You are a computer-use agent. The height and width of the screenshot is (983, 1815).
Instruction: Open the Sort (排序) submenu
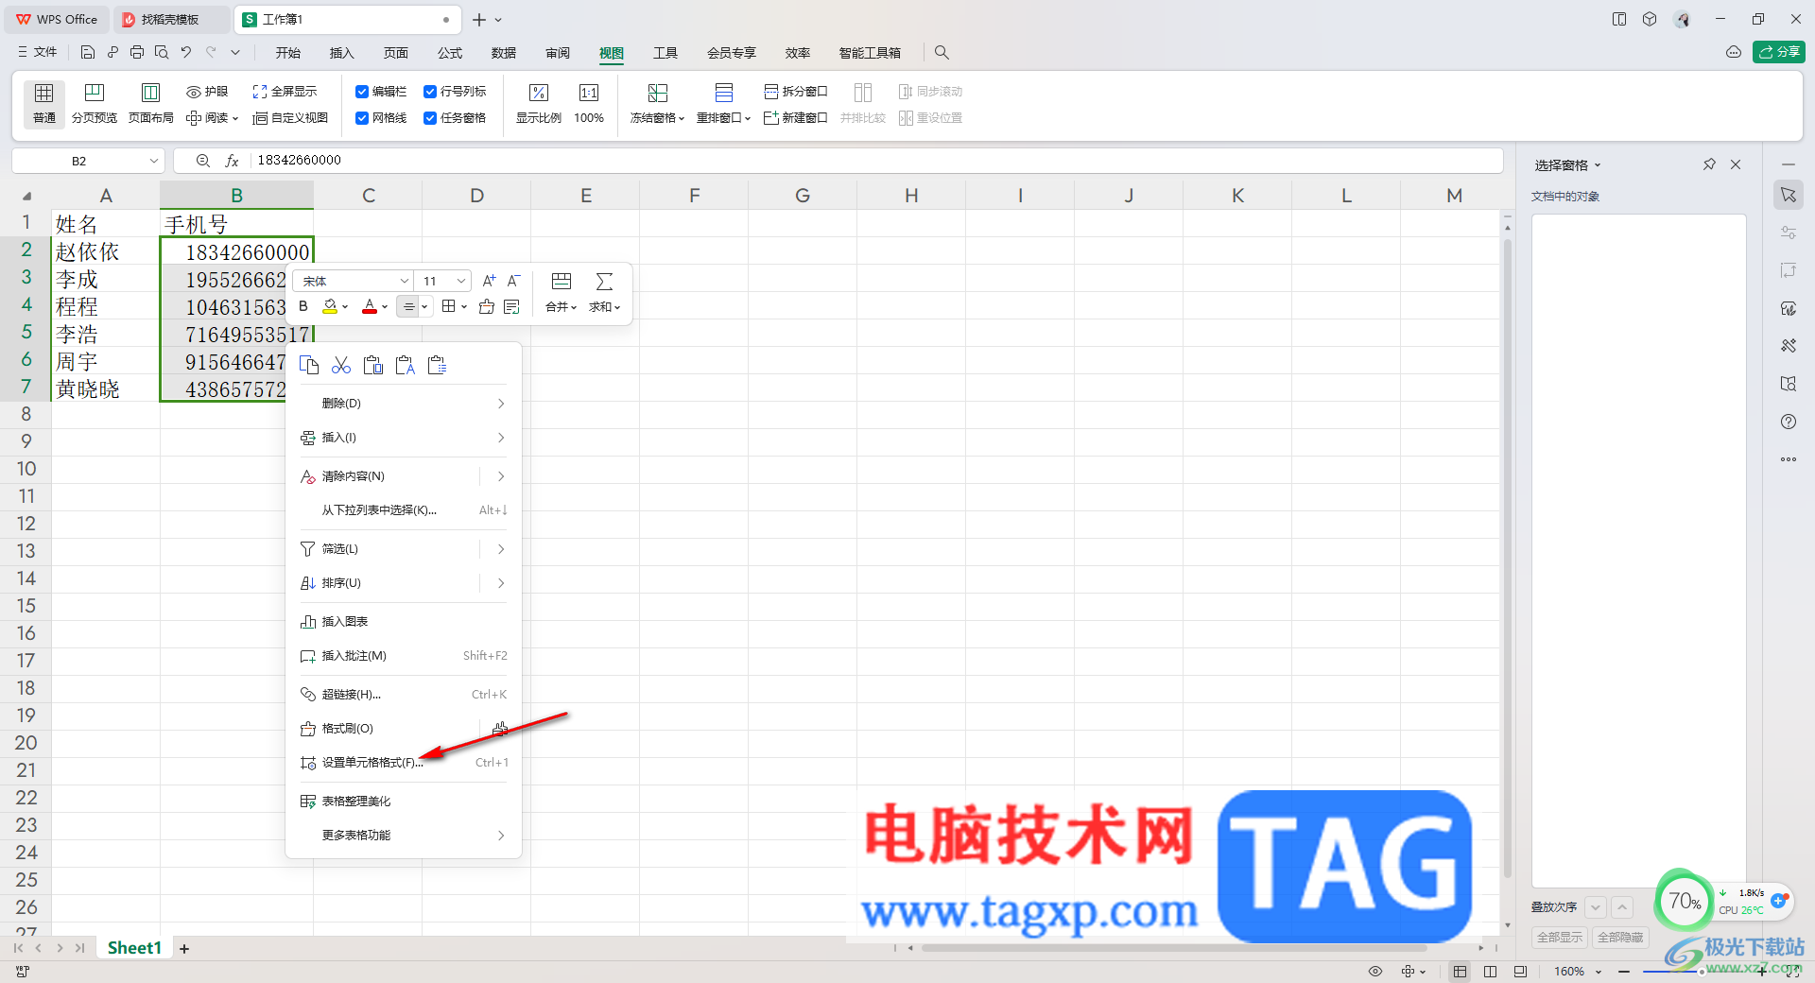(404, 583)
